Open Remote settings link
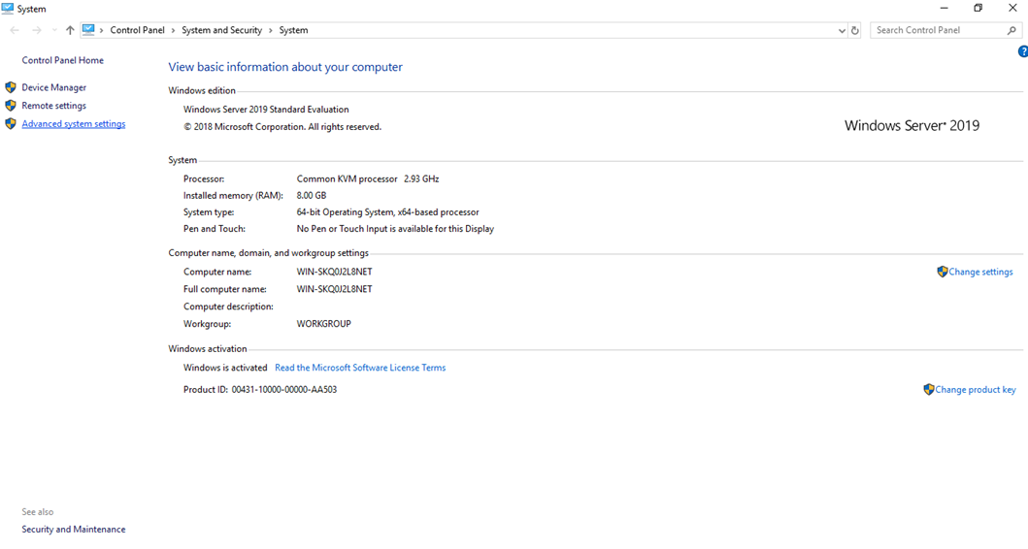The width and height of the screenshot is (1028, 549). point(53,106)
